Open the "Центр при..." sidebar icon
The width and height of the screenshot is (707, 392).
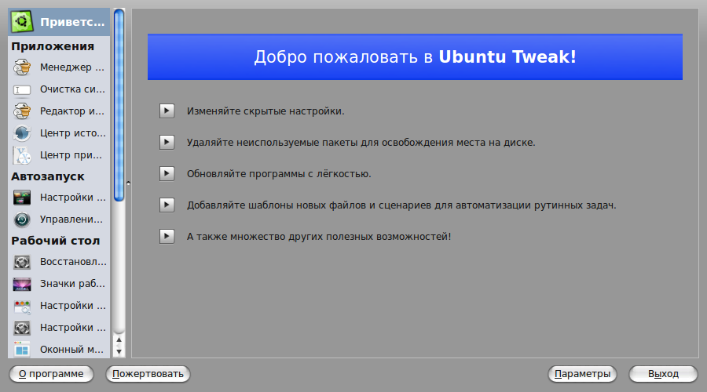pos(22,155)
